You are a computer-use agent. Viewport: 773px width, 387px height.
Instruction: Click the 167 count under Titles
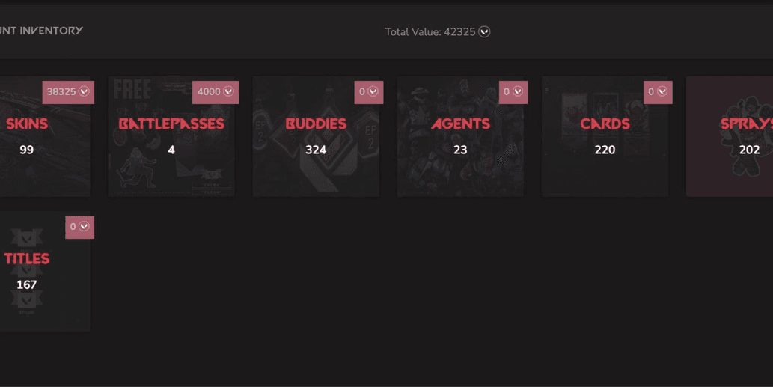pos(27,284)
